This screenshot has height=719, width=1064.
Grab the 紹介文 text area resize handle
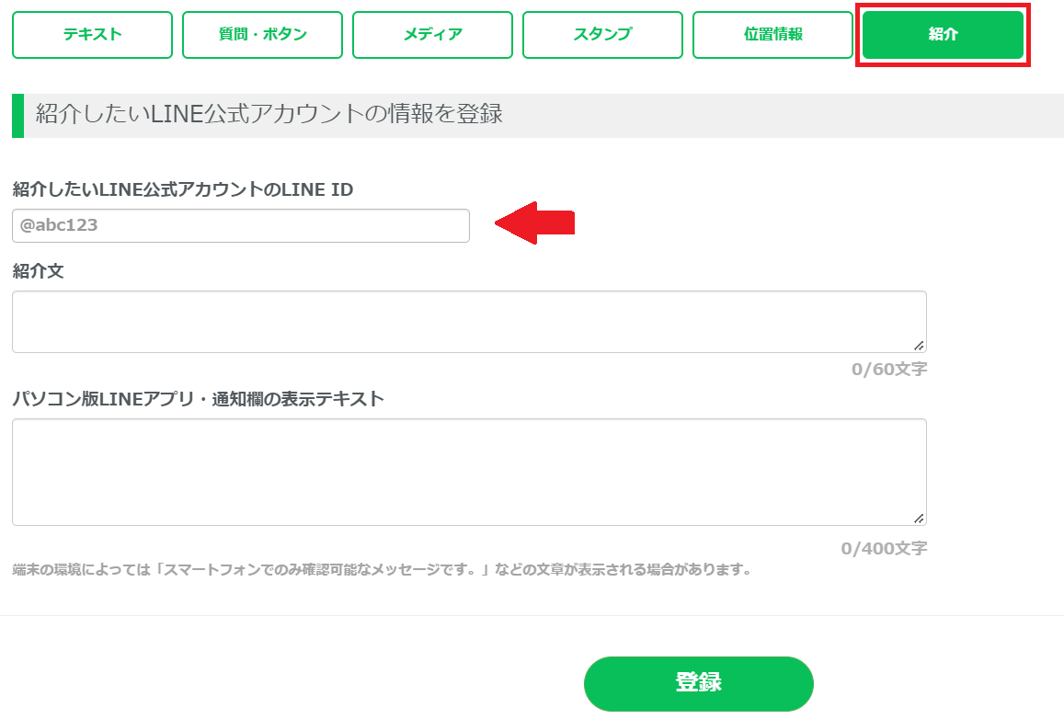click(919, 346)
